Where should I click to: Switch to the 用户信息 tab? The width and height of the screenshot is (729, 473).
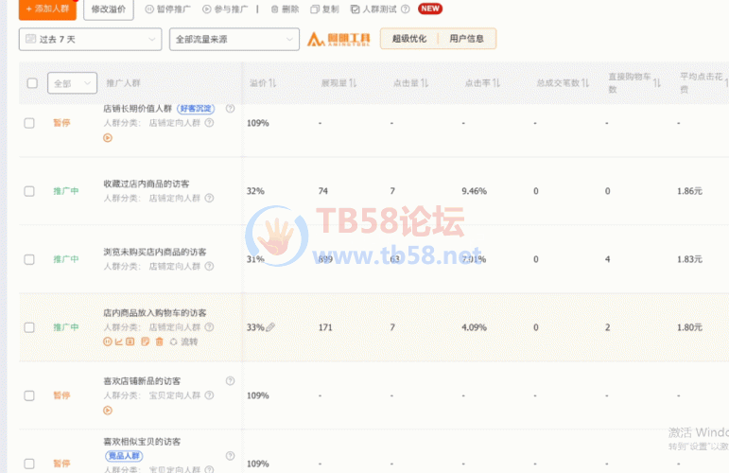466,39
